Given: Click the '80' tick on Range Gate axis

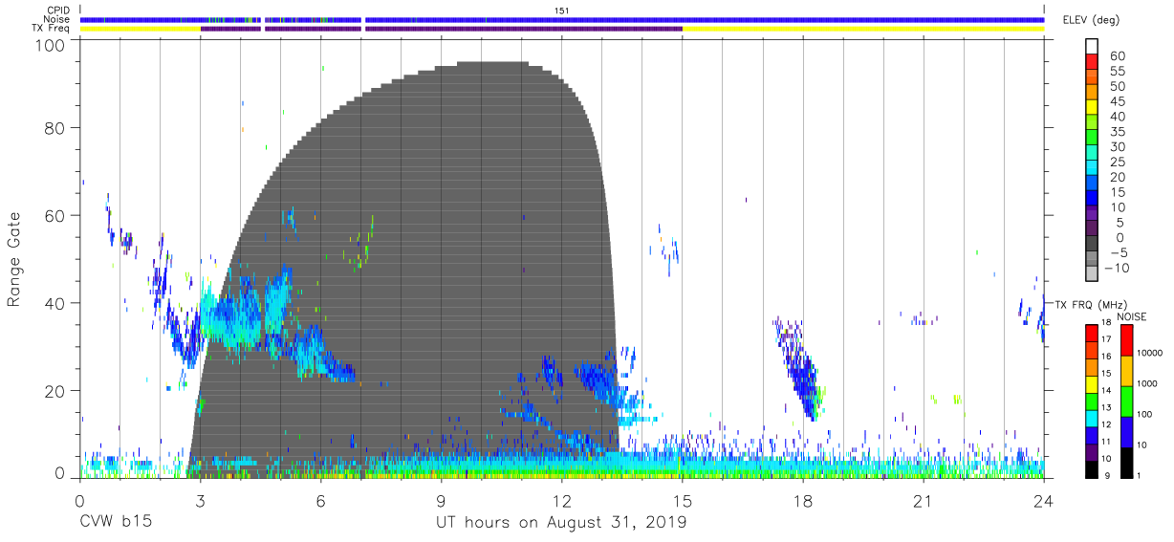Looking at the screenshot, I should [x=55, y=127].
